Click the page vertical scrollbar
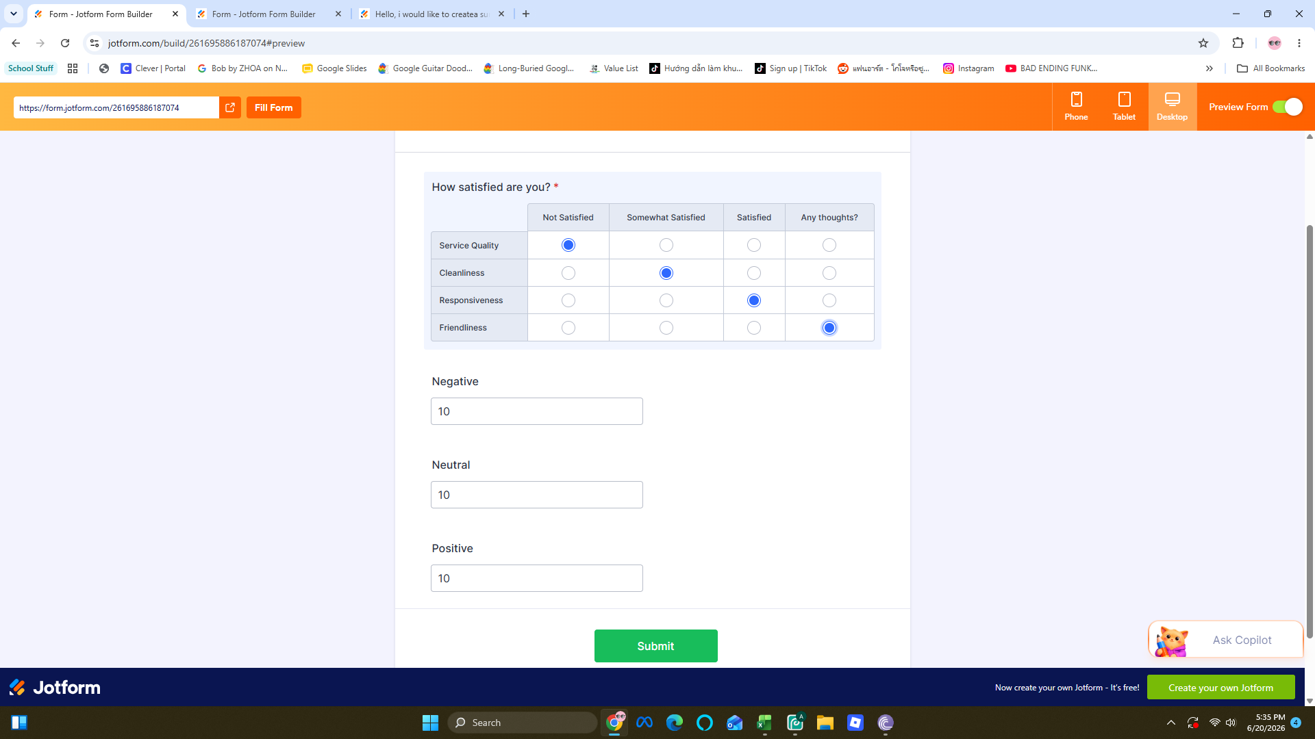The width and height of the screenshot is (1315, 739). (x=1310, y=431)
